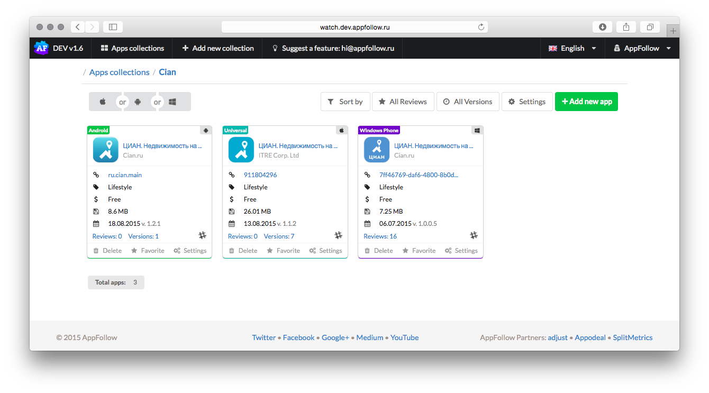Open Settings for the Windows Phone app
The width and height of the screenshot is (709, 393).
(x=461, y=251)
